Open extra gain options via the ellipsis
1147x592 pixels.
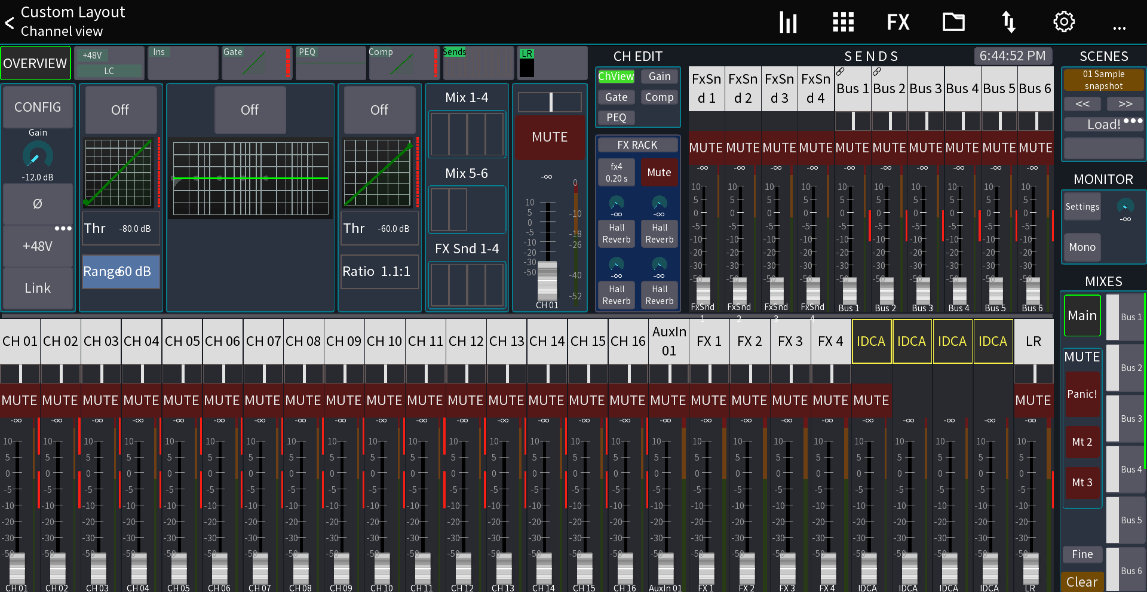tap(63, 228)
